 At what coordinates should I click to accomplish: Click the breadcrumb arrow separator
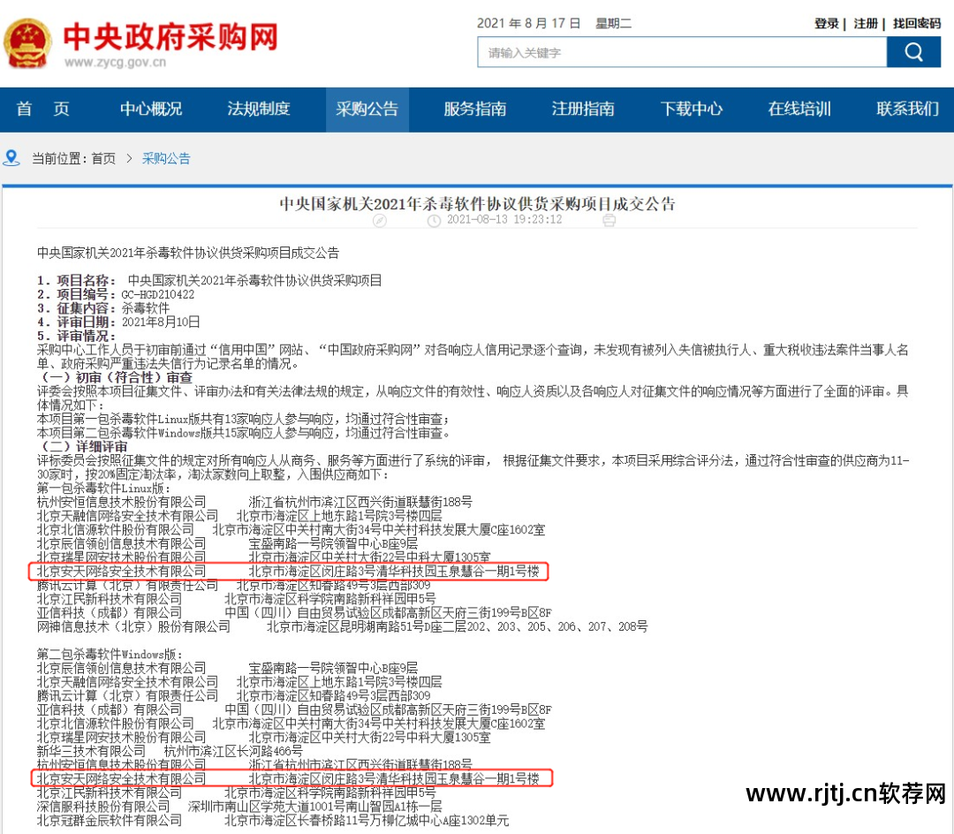click(129, 158)
